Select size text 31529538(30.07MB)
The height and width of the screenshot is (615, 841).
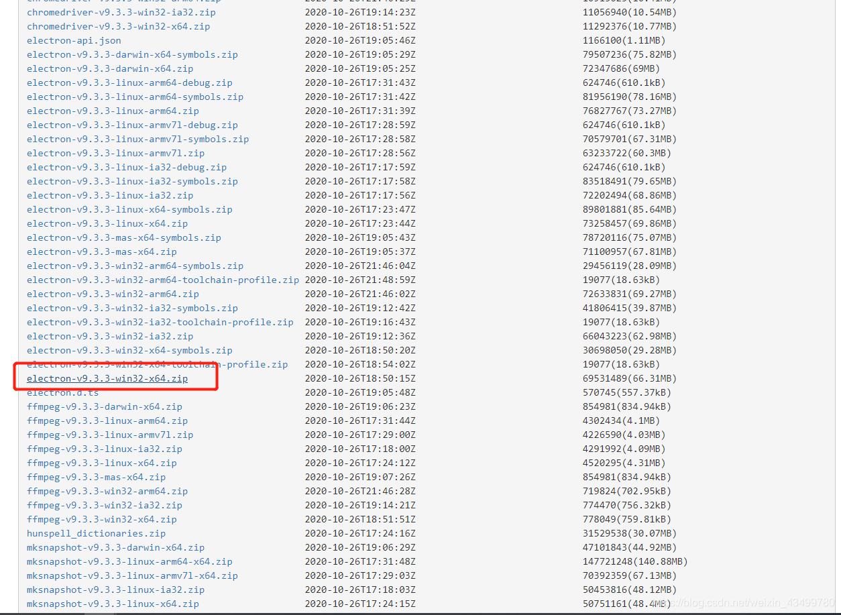coord(630,533)
